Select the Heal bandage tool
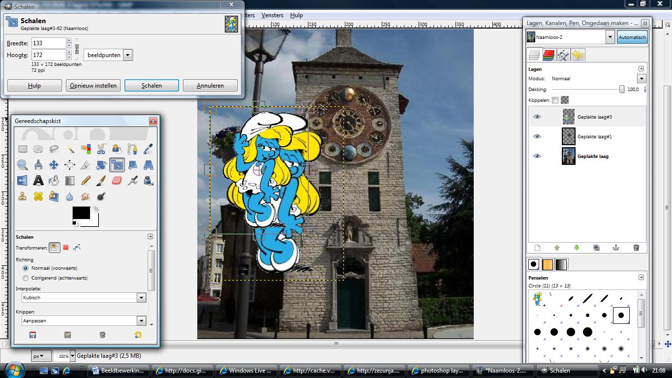This screenshot has height=378, width=672. (x=38, y=196)
